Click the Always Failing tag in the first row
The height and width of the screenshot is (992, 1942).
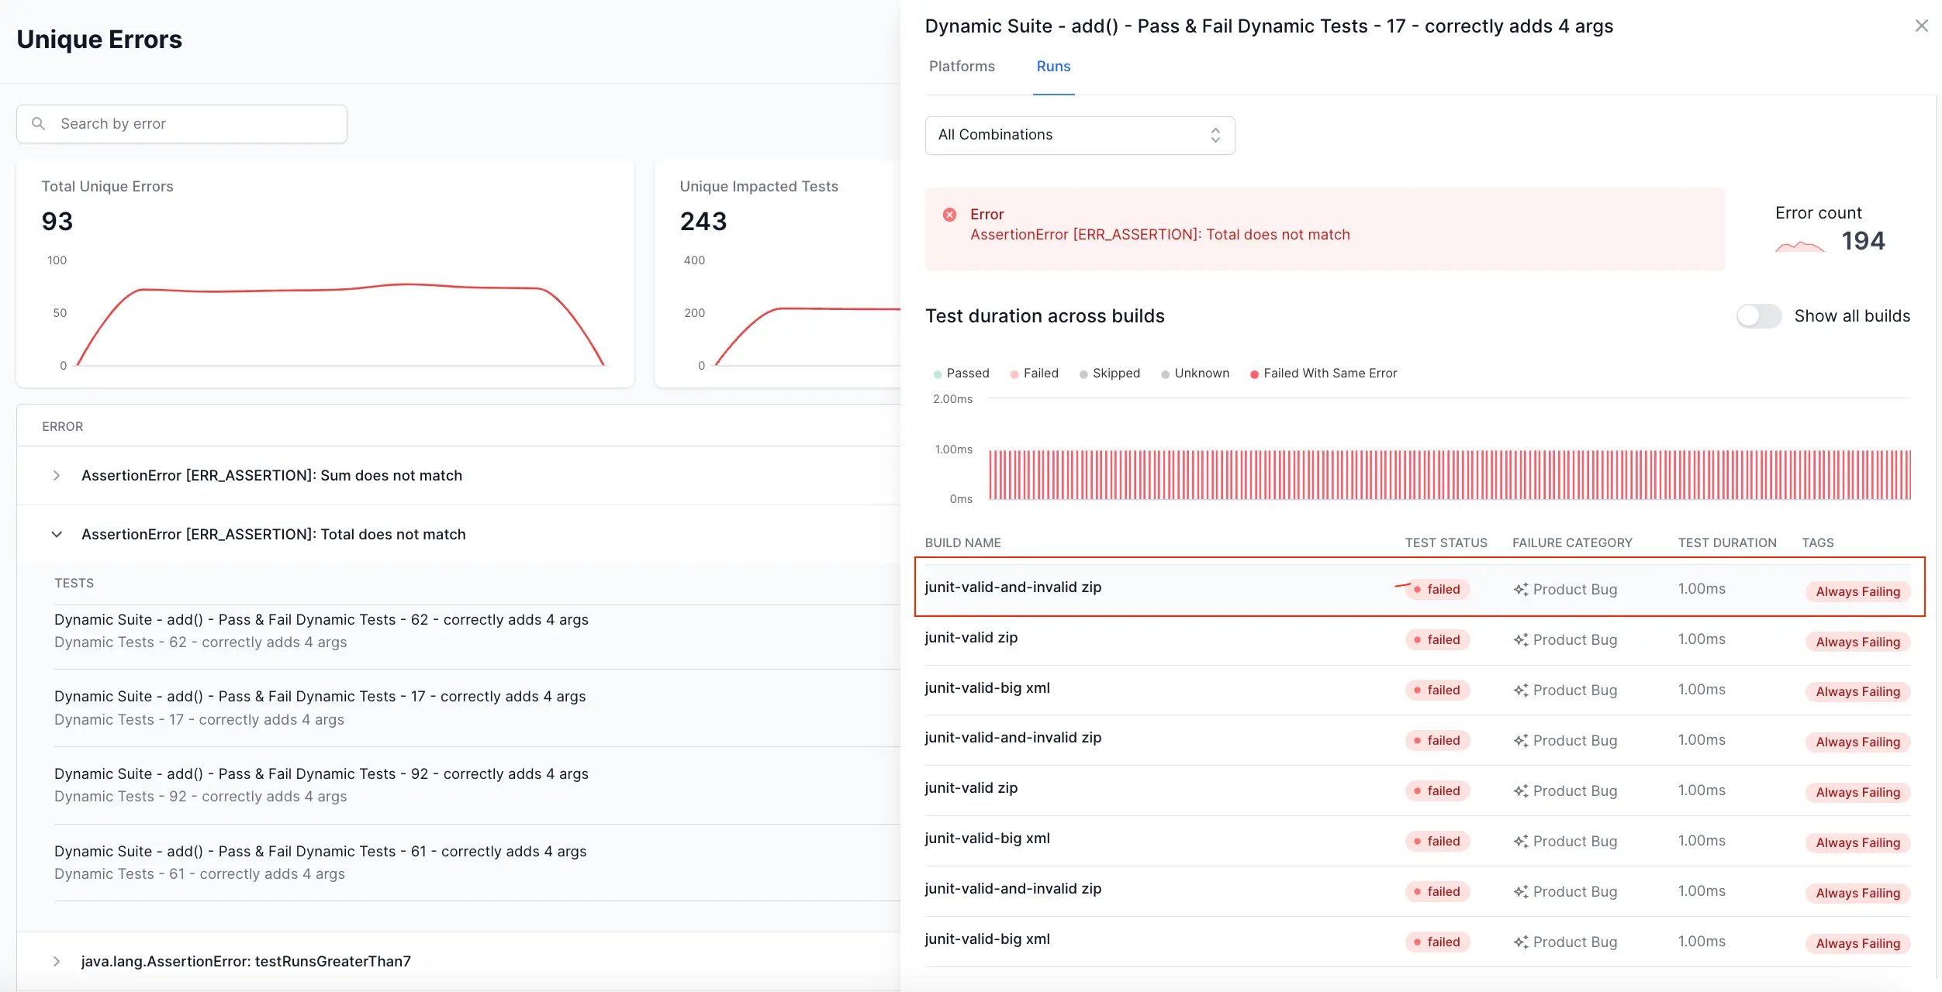(1857, 592)
